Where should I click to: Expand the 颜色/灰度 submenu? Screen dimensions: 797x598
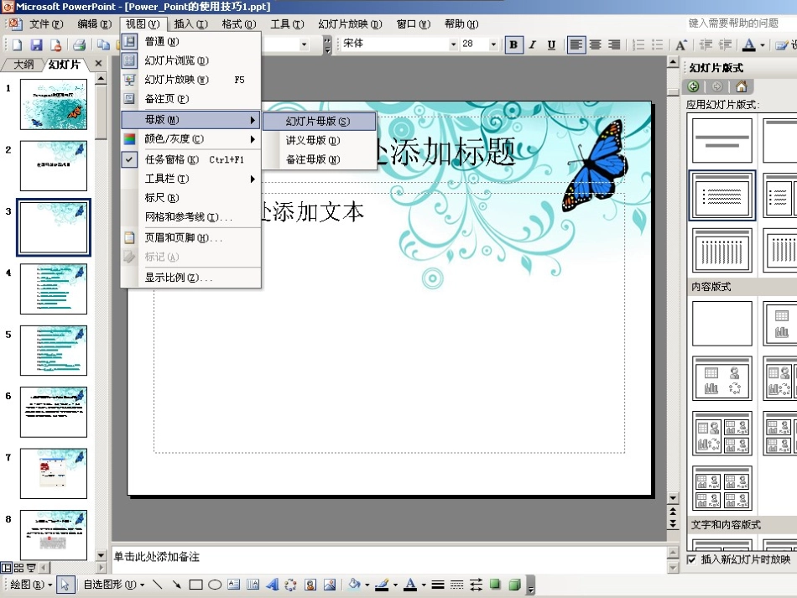coord(190,138)
